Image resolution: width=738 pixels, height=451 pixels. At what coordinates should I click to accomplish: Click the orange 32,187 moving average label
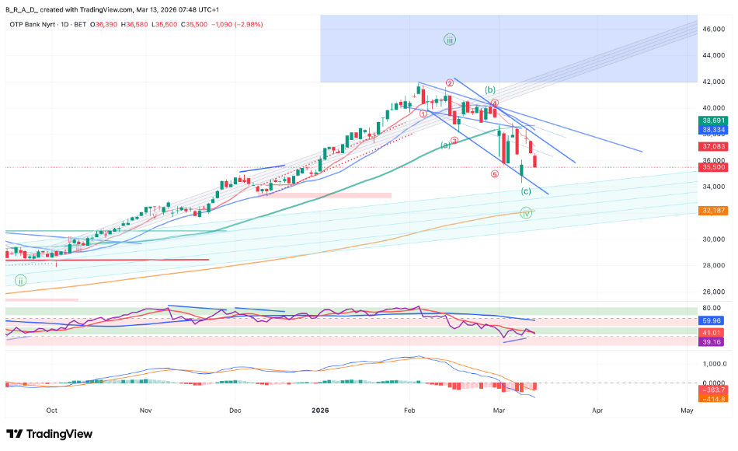(714, 211)
